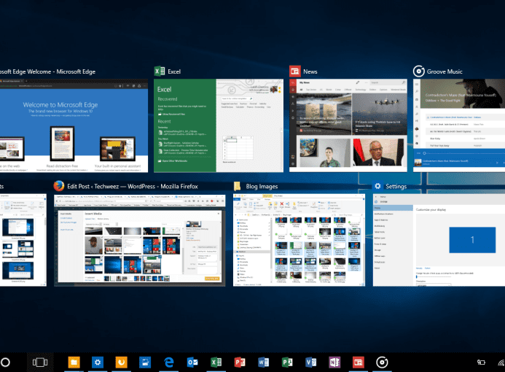The width and height of the screenshot is (505, 372).
Task: Click orange app icon beside taskbar Settings
Action: (121, 363)
